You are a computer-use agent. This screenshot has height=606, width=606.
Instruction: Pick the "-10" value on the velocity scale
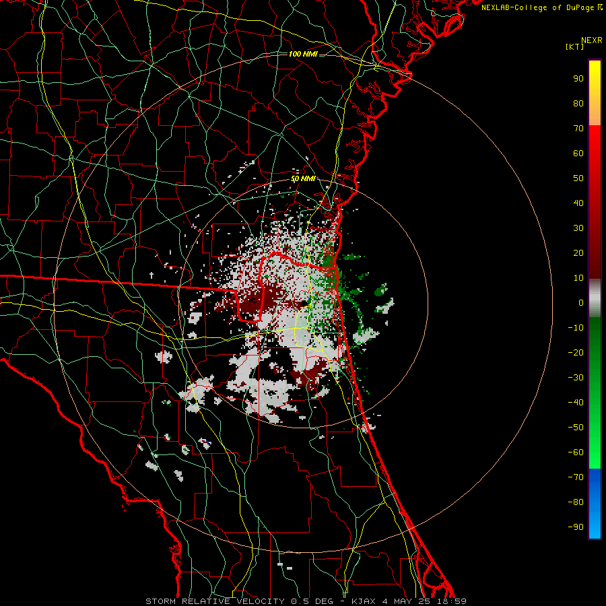576,328
